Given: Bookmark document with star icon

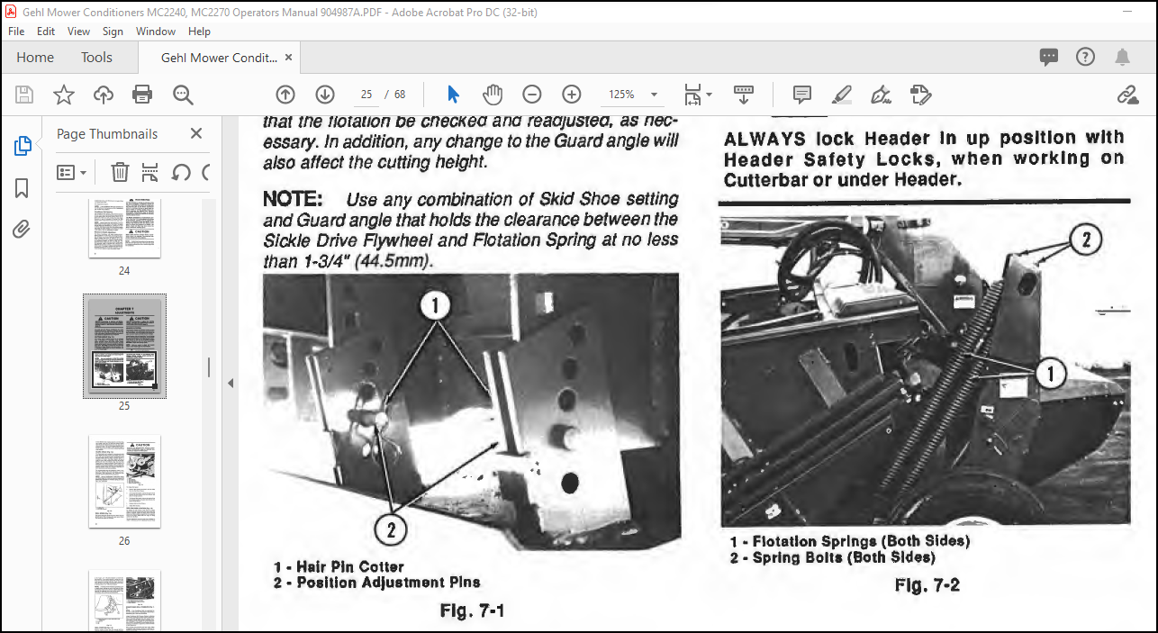Looking at the screenshot, I should pyautogui.click(x=64, y=95).
